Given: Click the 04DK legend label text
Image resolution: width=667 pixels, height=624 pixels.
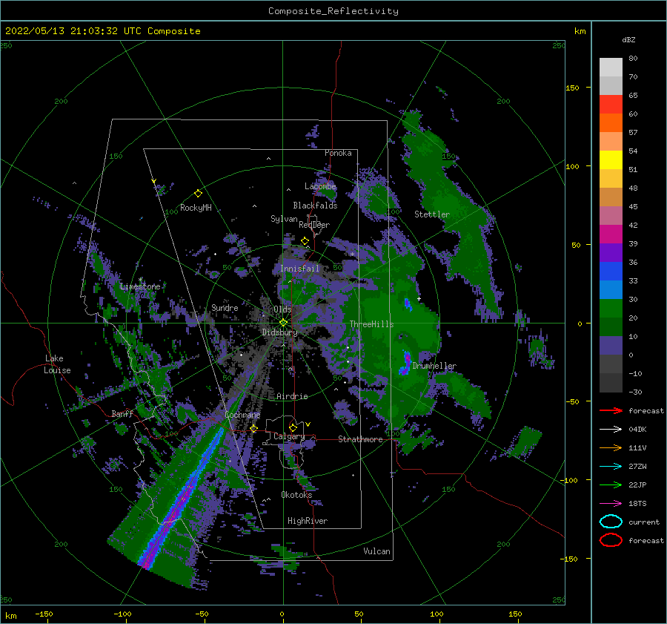Looking at the screenshot, I should pyautogui.click(x=637, y=430).
